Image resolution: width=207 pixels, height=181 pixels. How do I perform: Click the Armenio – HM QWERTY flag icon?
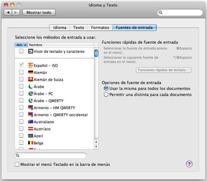click(31, 108)
